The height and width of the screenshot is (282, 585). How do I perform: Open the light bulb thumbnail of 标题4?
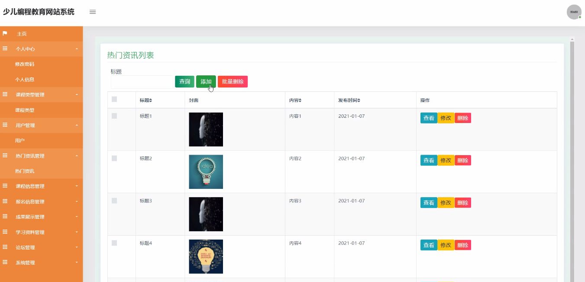point(206,257)
